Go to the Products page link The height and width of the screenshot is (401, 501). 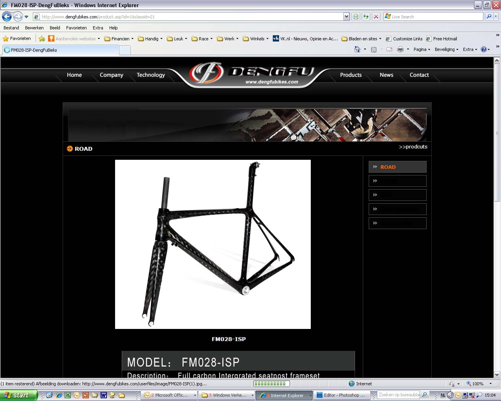[351, 75]
